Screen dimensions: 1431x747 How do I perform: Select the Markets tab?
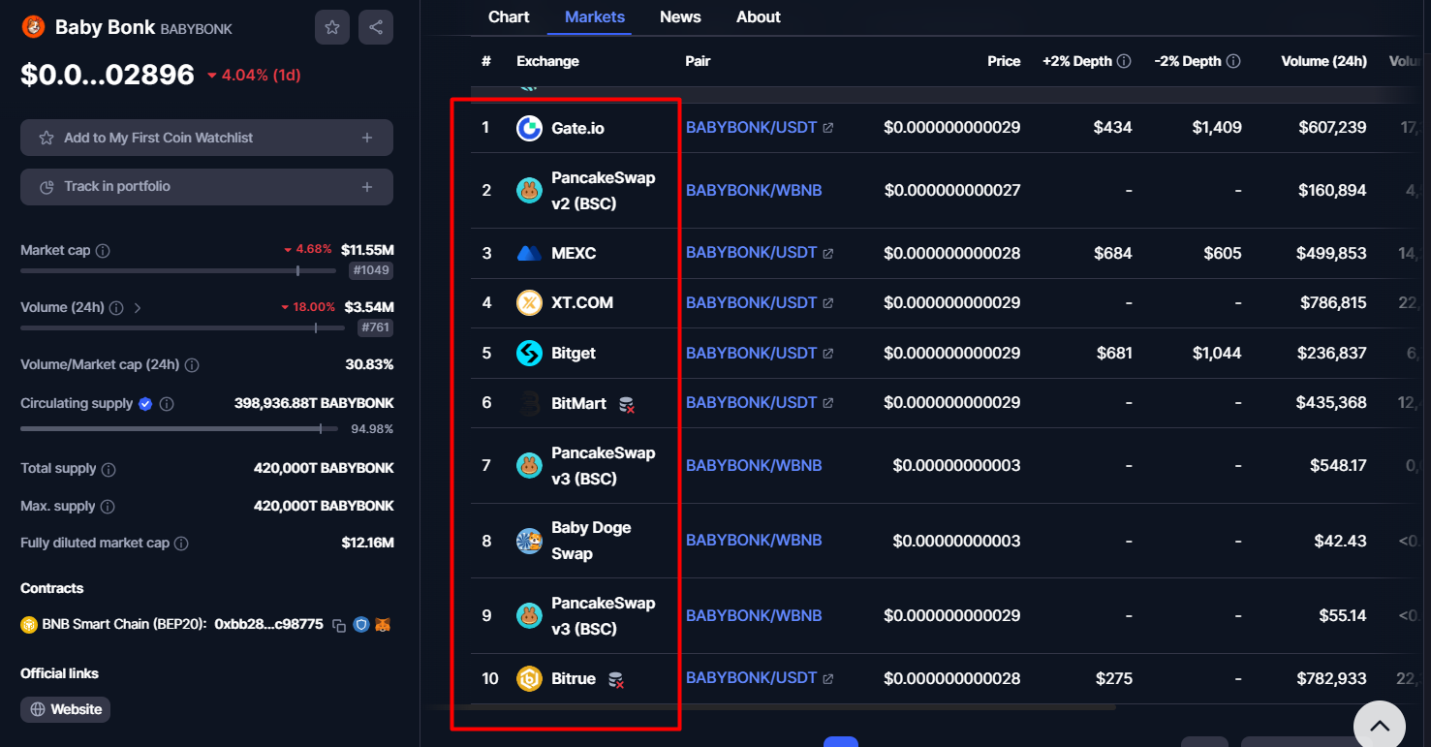(595, 16)
